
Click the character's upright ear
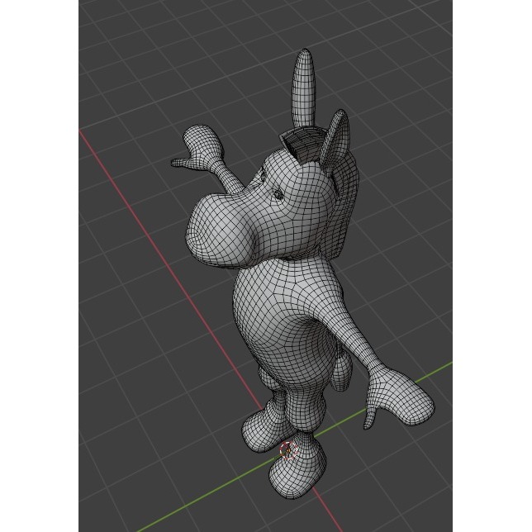(335, 139)
